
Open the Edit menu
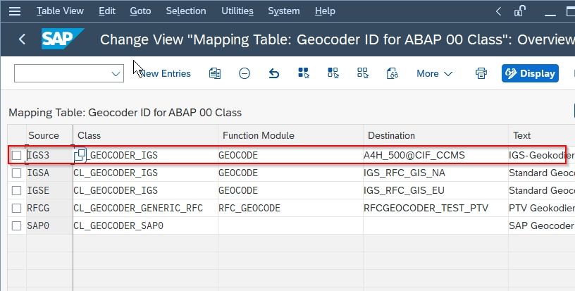106,11
